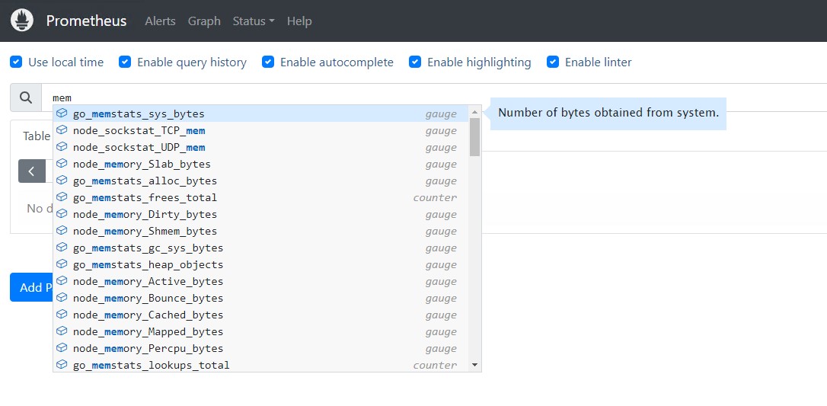Click cube icon beside go_memstats_sys_bytes
The width and height of the screenshot is (827, 406).
point(62,113)
